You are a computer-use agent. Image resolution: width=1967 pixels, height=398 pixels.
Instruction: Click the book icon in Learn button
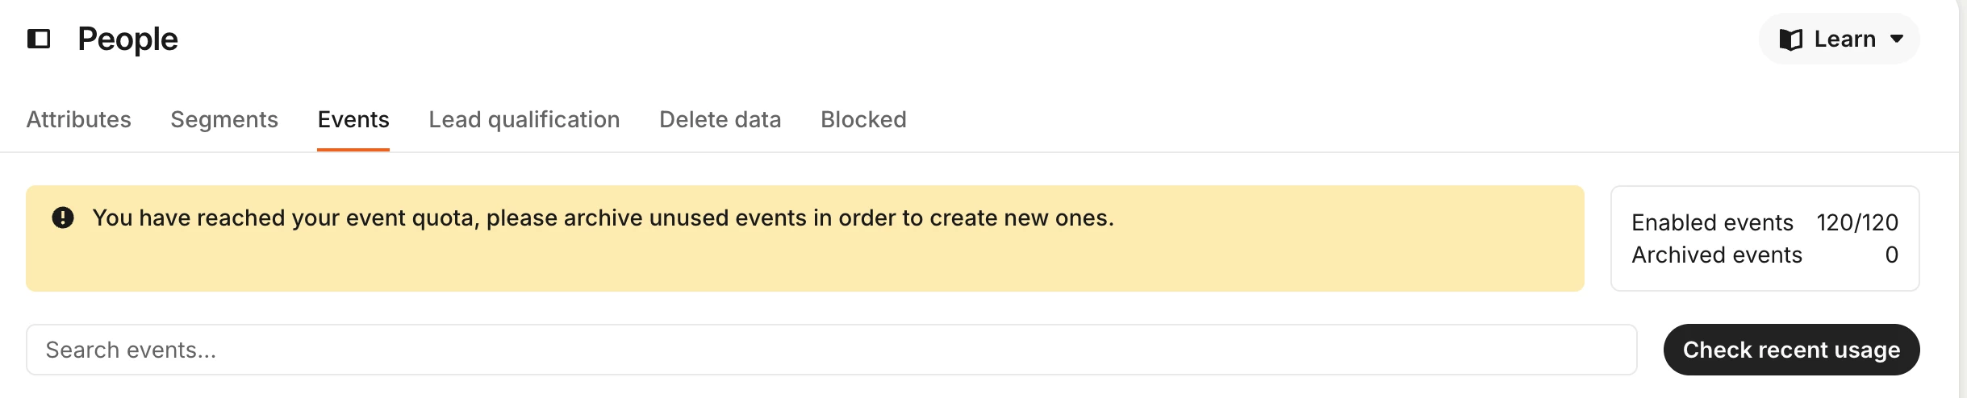coord(1790,39)
